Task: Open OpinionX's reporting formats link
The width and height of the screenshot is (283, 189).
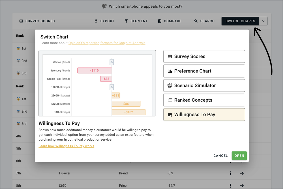Action: pyautogui.click(x=107, y=43)
